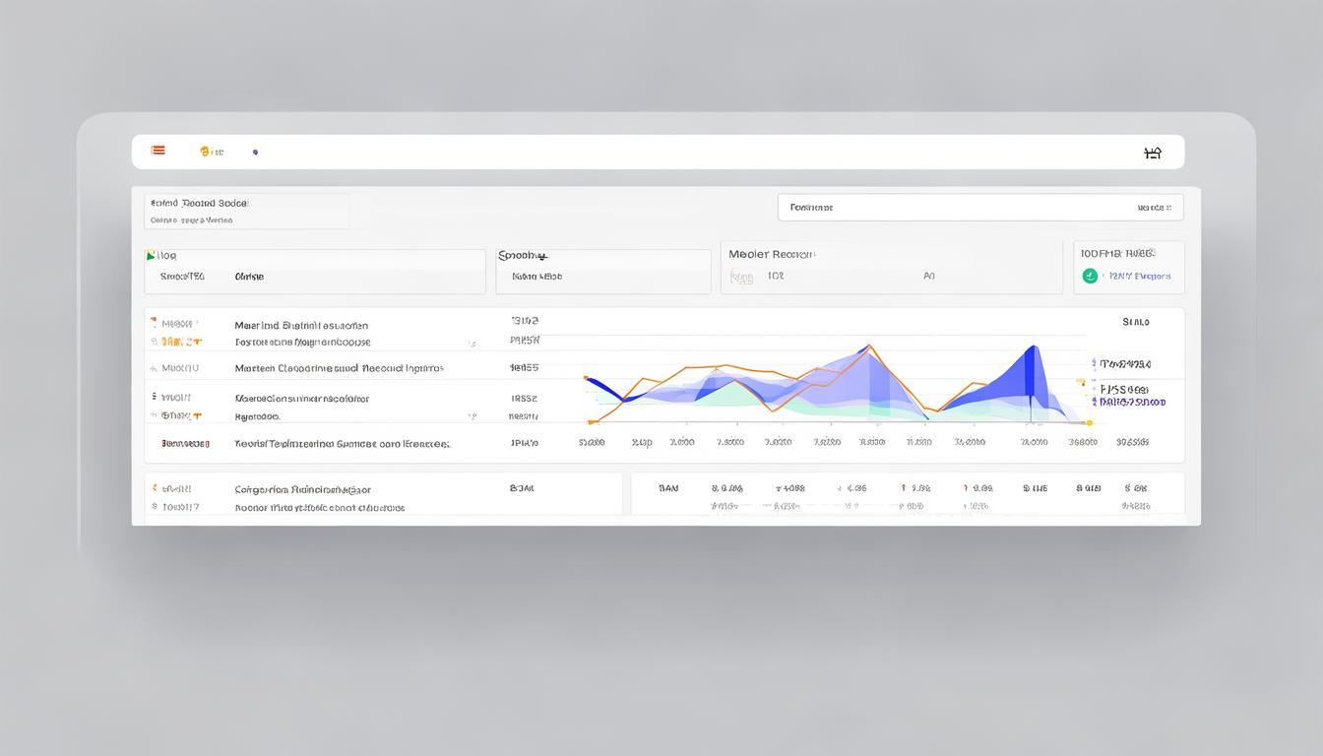
Task: Select the Spoohy card header
Action: coord(523,255)
